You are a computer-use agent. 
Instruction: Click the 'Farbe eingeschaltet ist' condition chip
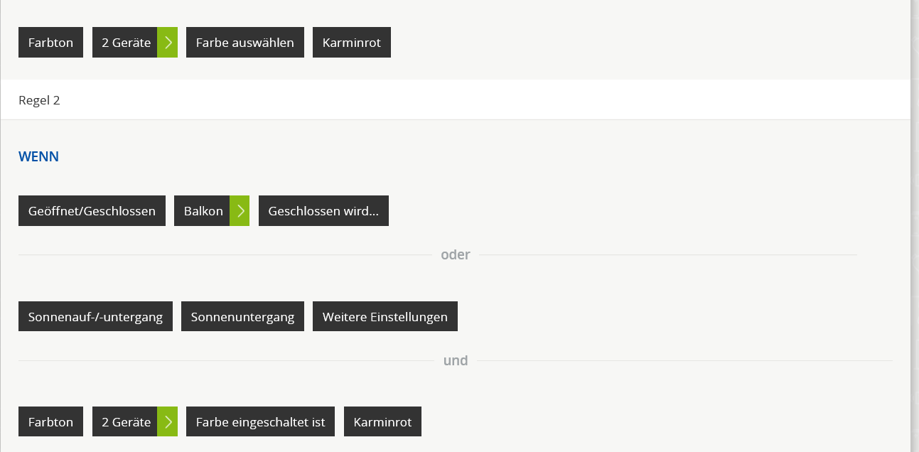pos(260,422)
